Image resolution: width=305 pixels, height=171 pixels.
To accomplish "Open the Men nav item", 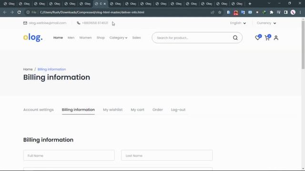I will click(71, 38).
